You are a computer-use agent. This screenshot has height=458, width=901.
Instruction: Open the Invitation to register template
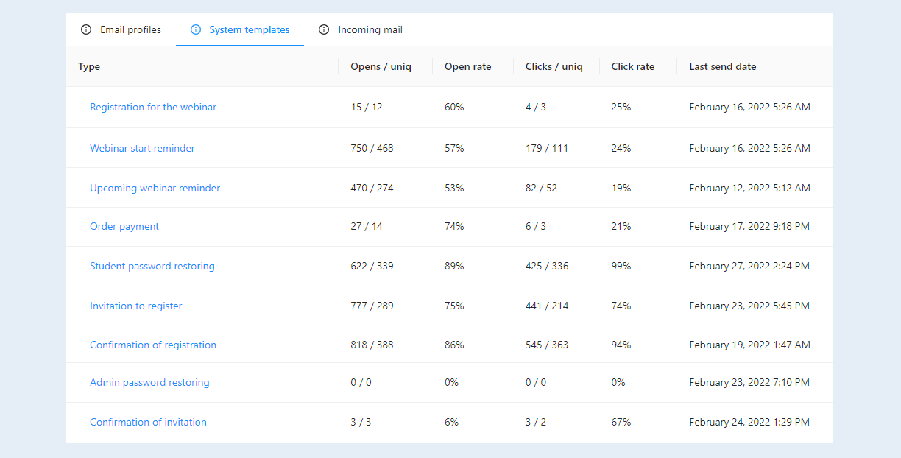(x=136, y=306)
